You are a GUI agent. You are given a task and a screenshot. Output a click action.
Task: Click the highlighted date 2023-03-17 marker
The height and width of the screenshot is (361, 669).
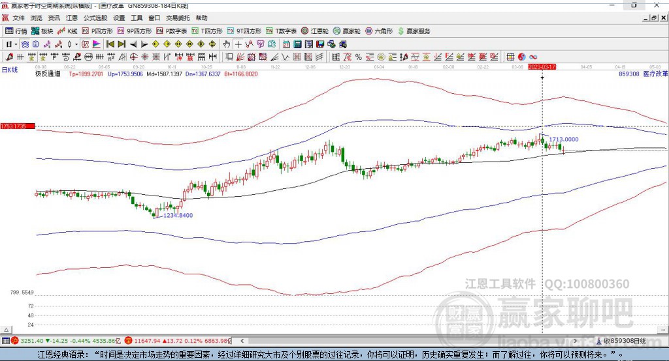(542, 67)
